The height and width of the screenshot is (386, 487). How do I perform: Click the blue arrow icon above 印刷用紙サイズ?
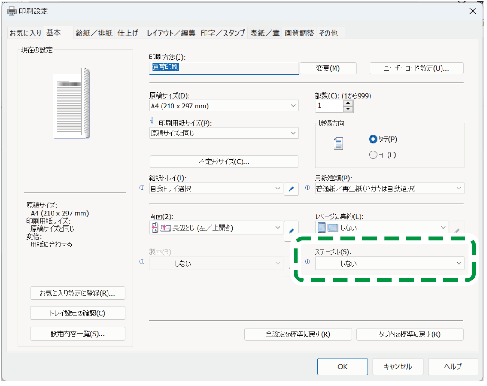(x=153, y=121)
